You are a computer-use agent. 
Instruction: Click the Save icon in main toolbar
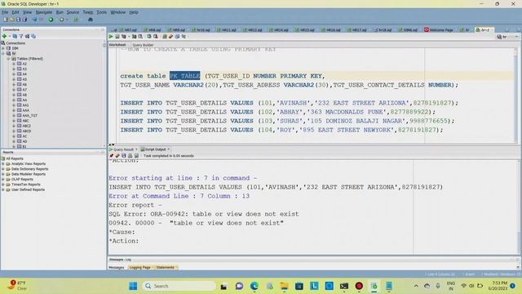18,20
